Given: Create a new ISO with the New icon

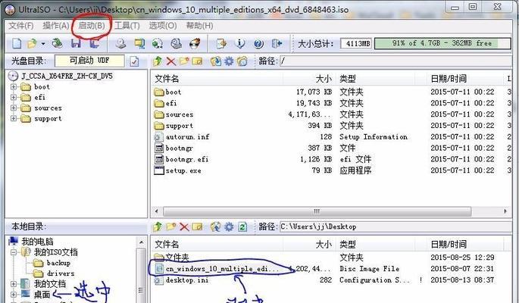Looking at the screenshot, I should point(17,43).
